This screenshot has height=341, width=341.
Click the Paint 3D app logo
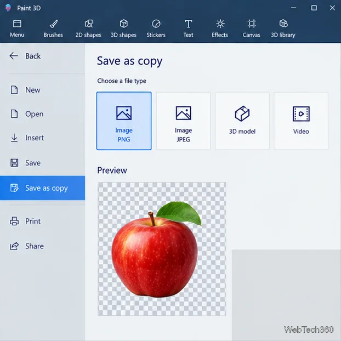coord(8,8)
